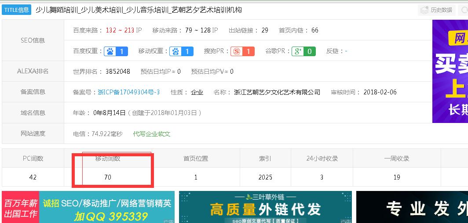Open 历史数据 history data button

(436, 10)
